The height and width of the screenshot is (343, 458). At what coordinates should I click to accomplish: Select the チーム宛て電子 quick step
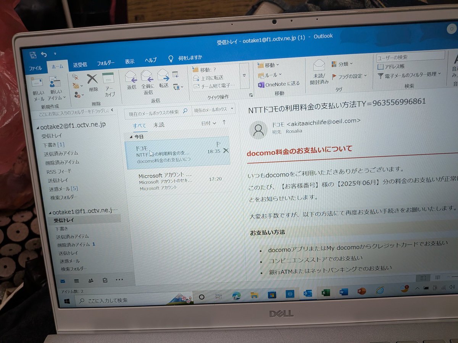tap(214, 85)
